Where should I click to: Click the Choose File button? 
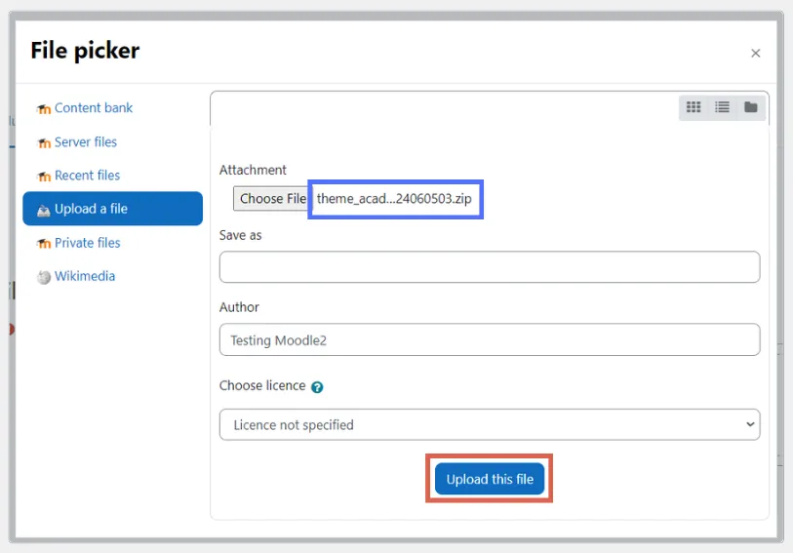pyautogui.click(x=271, y=199)
